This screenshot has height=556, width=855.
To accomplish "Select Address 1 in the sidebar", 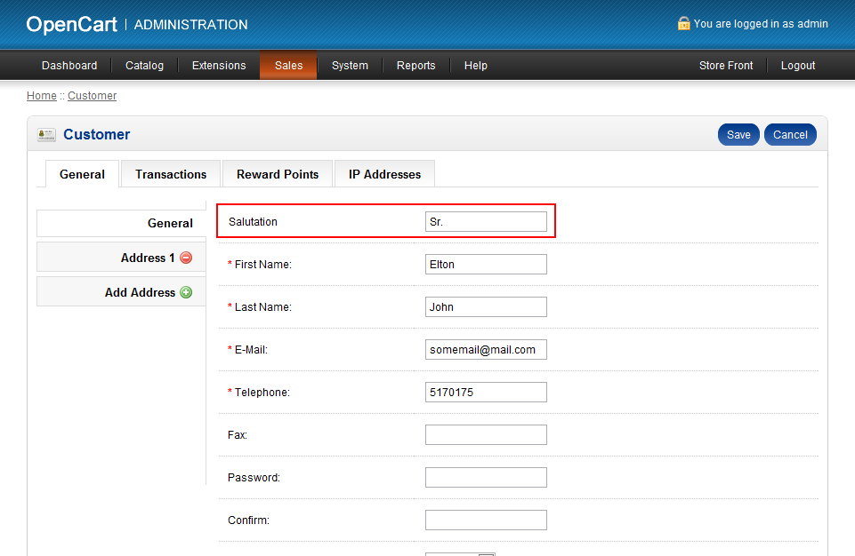I will [142, 258].
